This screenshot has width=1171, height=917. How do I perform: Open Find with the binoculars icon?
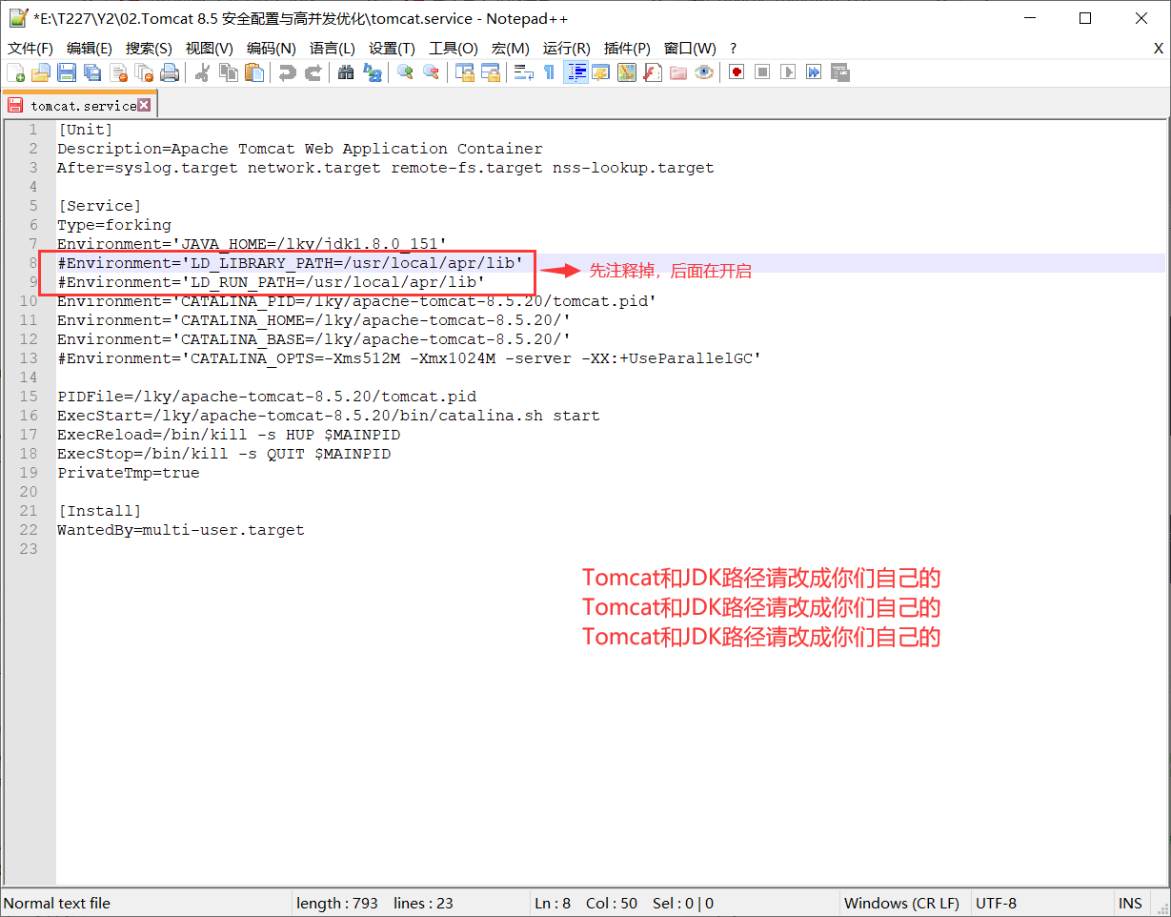pyautogui.click(x=346, y=72)
